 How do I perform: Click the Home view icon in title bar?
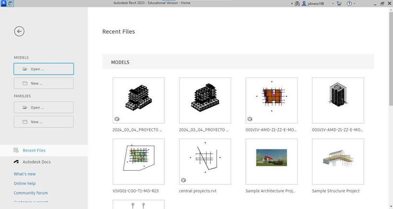coord(10,3)
